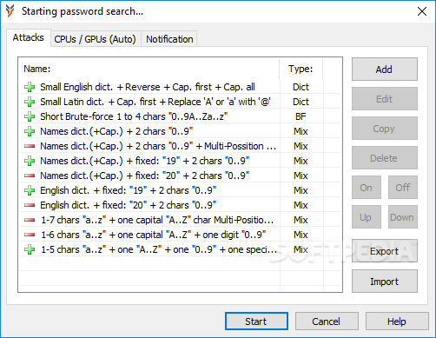Click the Add attack button

385,70
